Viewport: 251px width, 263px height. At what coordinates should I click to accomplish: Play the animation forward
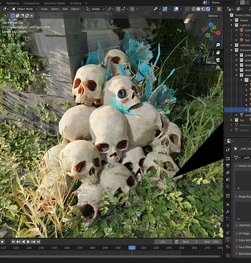point(28,242)
